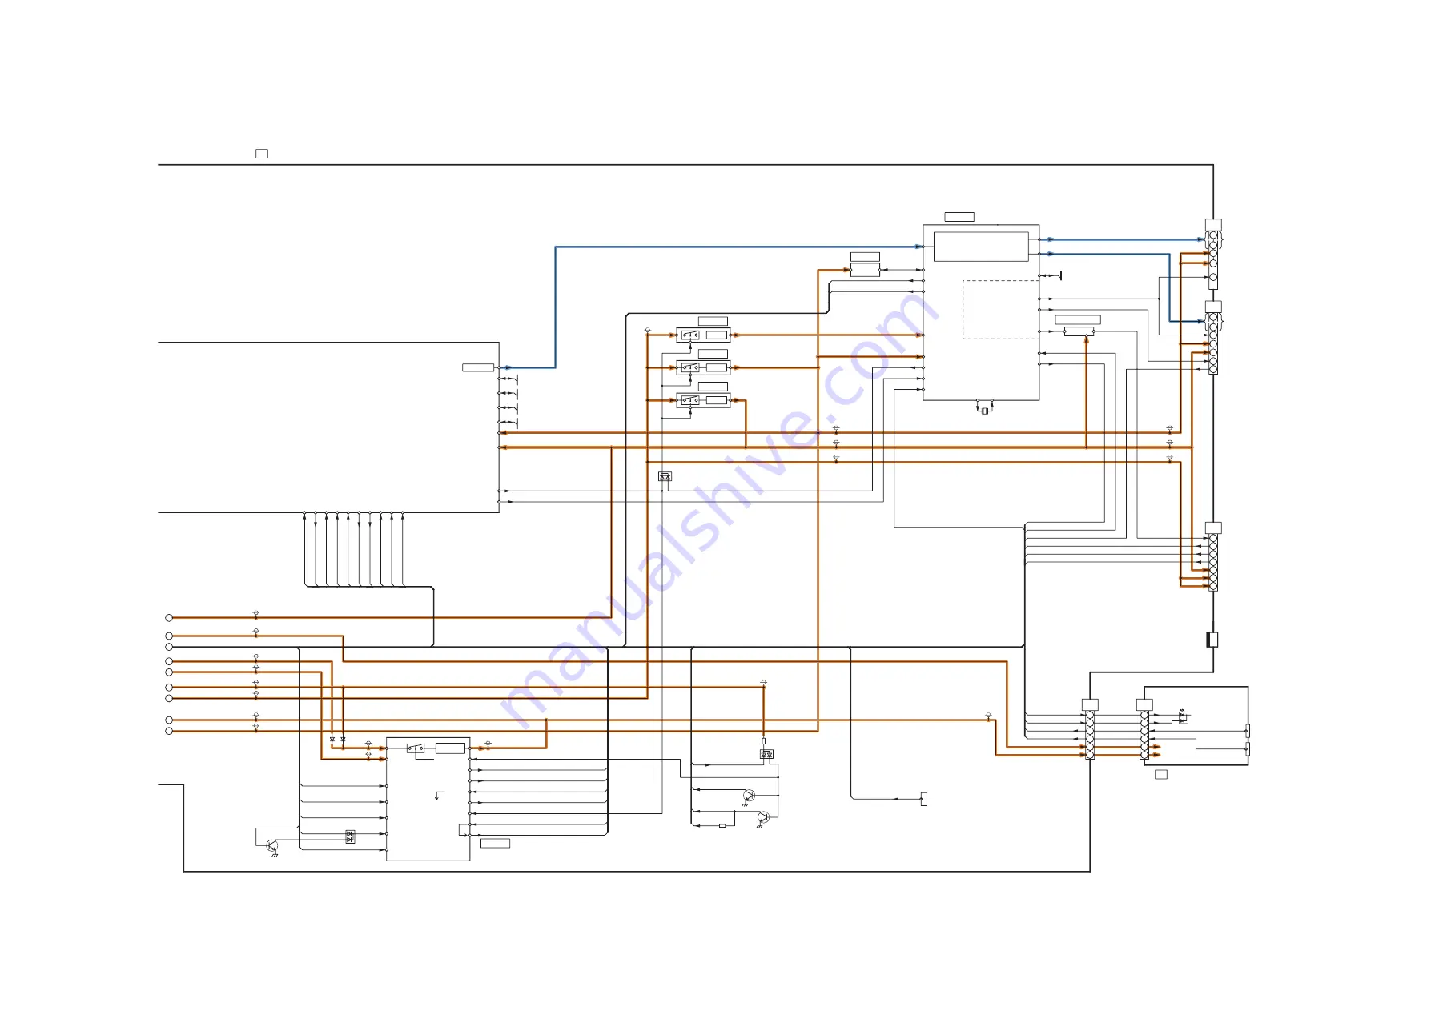Click the topmost terminal circle in the left terminal column

click(169, 618)
